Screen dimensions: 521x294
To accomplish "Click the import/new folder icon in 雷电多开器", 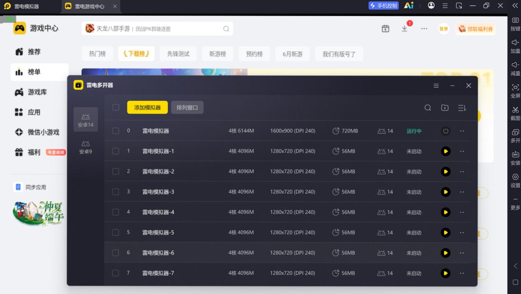I will (x=445, y=108).
